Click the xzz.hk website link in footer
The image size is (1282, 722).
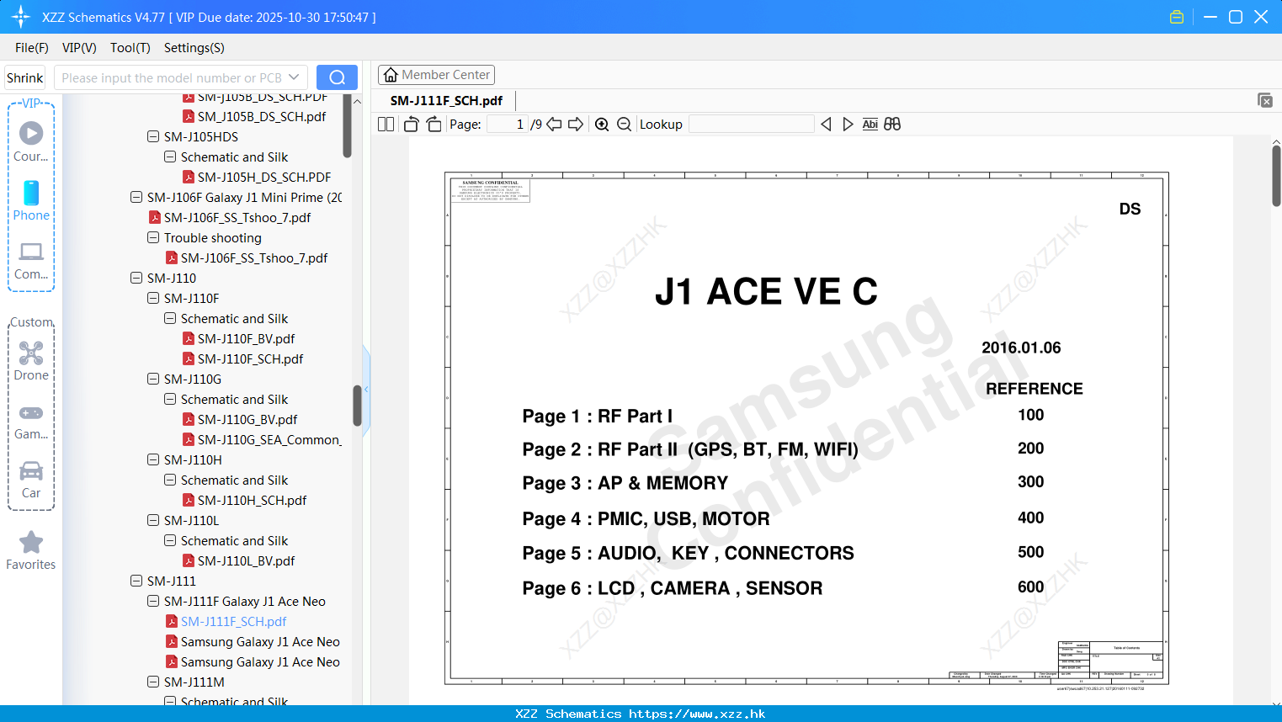697,714
